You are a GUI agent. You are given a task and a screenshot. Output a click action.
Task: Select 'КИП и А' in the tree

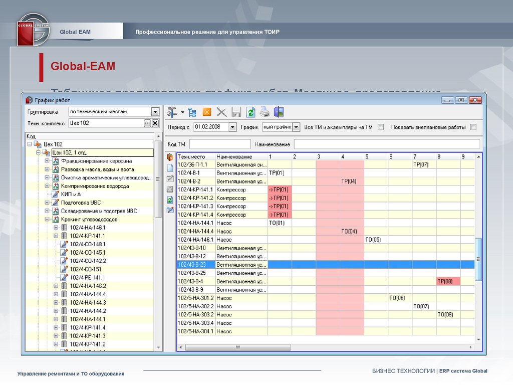pos(71,194)
